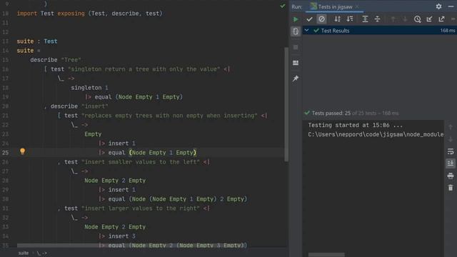Clear console with trash icon

point(451,188)
